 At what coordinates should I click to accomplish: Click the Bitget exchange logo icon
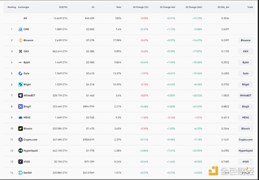(20, 84)
